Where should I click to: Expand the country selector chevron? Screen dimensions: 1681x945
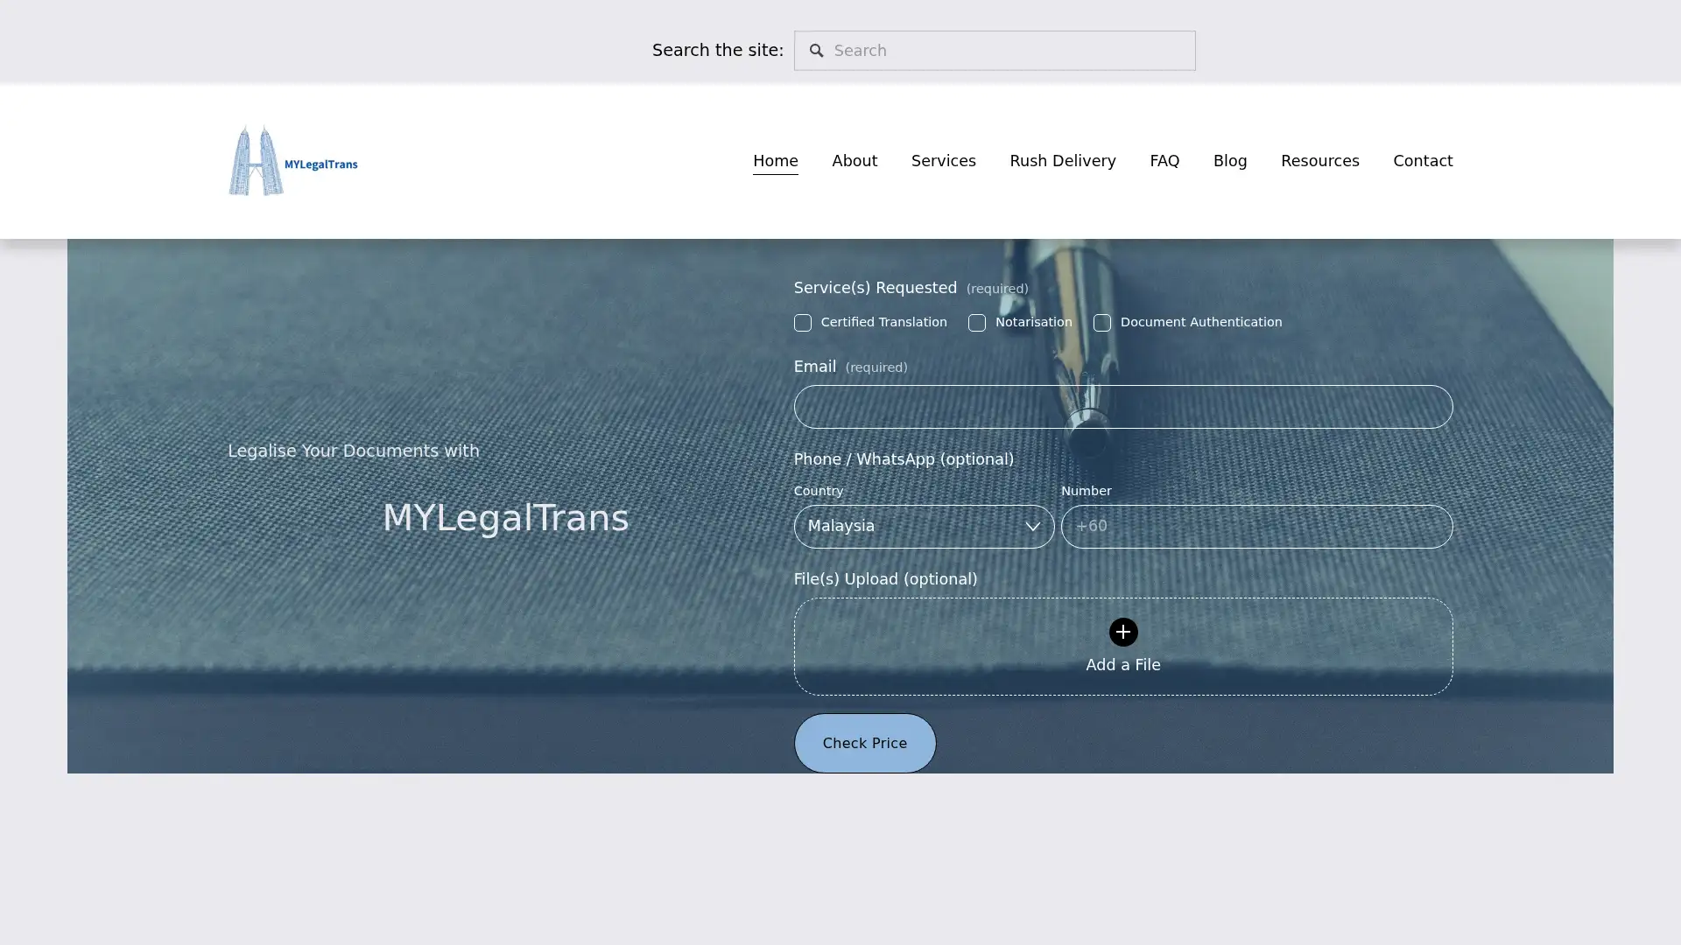click(1033, 526)
